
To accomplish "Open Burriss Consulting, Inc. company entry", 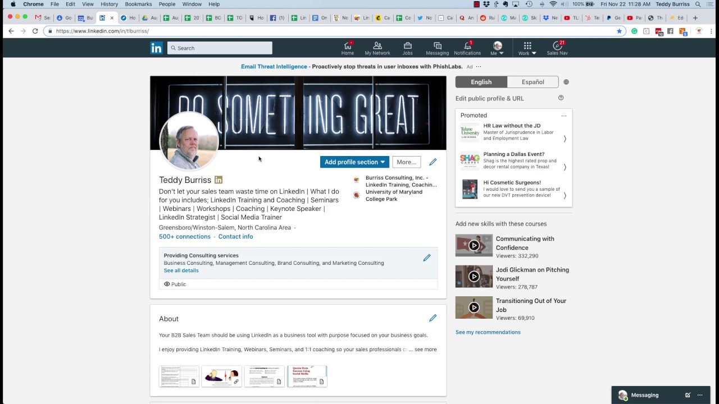I will pyautogui.click(x=395, y=181).
